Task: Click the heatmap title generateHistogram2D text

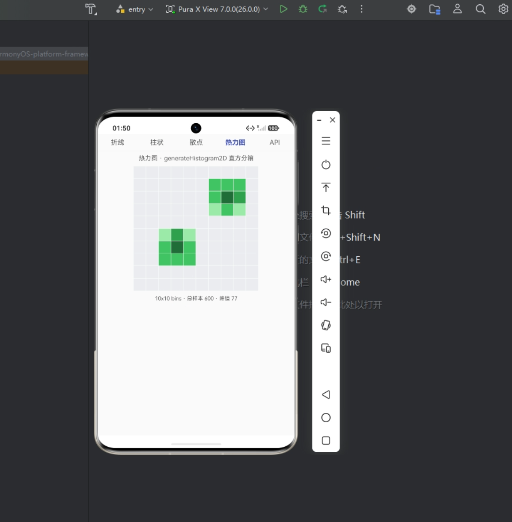Action: [x=195, y=158]
